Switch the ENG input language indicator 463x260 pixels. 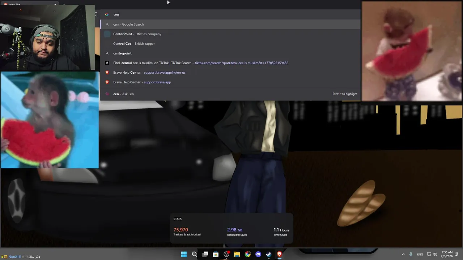click(x=420, y=254)
